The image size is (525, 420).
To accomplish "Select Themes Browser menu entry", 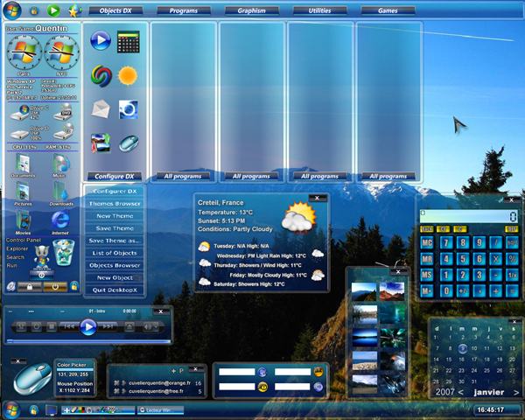I will pyautogui.click(x=115, y=204).
